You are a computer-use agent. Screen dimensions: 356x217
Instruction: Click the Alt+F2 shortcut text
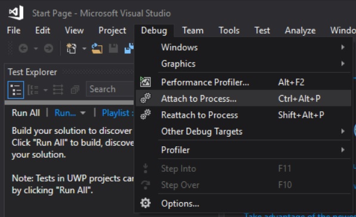pos(291,82)
